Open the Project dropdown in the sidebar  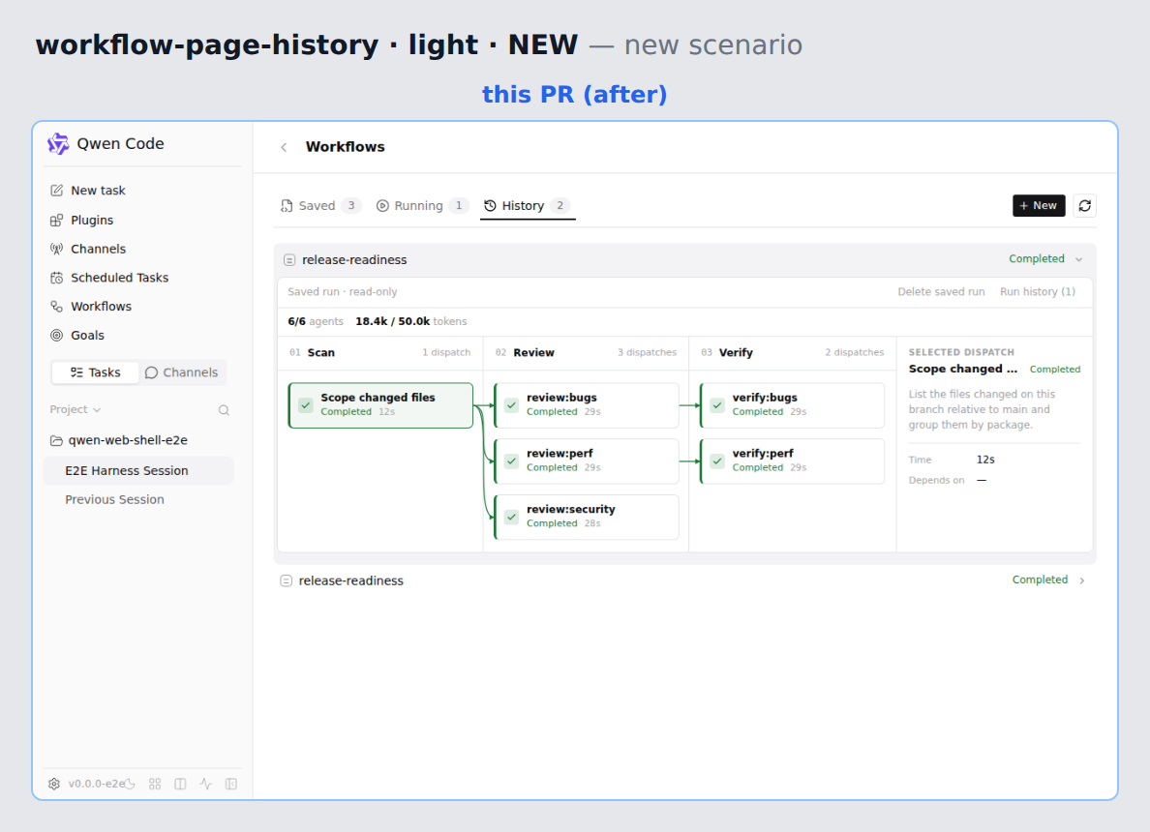click(75, 410)
